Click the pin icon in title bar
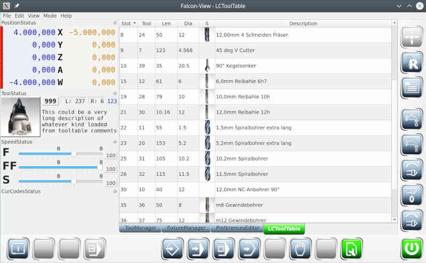This screenshot has width=426, height=263. pyautogui.click(x=17, y=6)
